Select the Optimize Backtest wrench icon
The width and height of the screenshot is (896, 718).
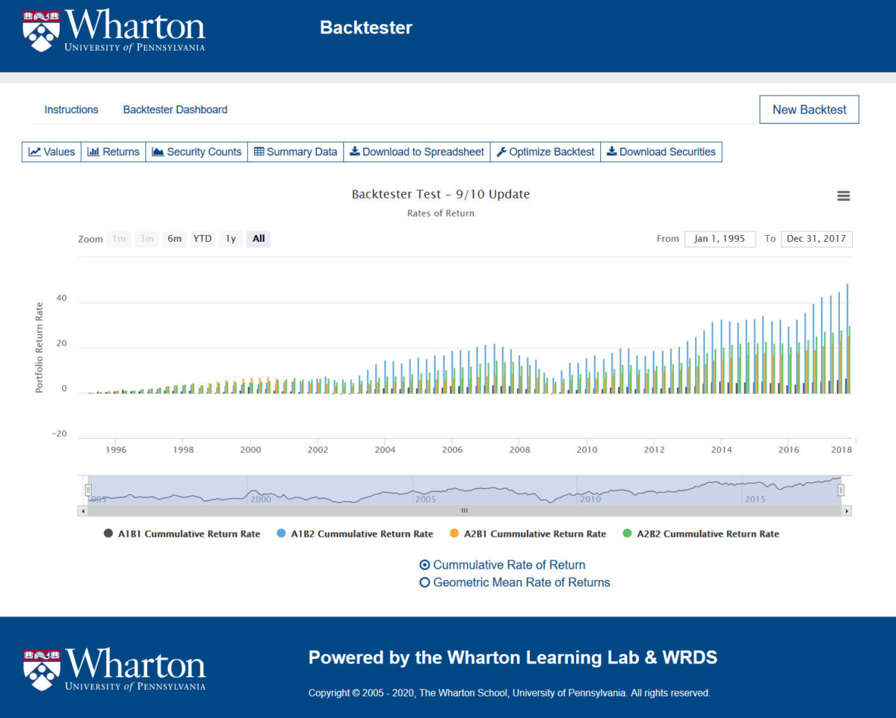[x=503, y=152]
